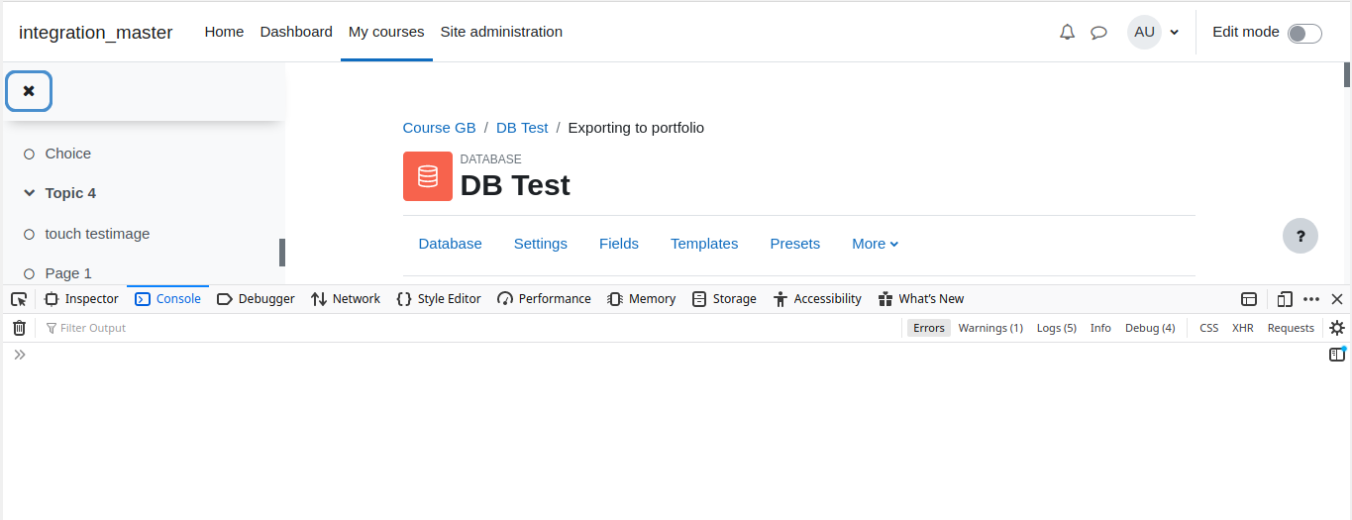Click the touch testimage completion circle
Image resolution: width=1352 pixels, height=520 pixels.
pyautogui.click(x=29, y=235)
